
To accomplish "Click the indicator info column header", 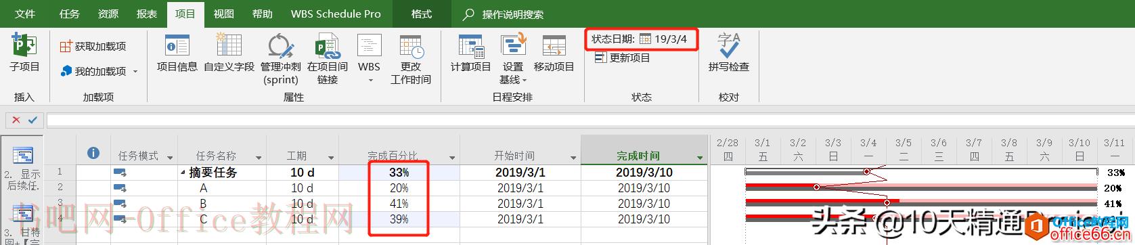I will click(93, 153).
